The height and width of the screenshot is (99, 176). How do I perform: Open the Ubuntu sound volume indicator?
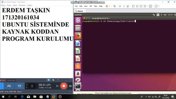pyautogui.click(x=165, y=15)
